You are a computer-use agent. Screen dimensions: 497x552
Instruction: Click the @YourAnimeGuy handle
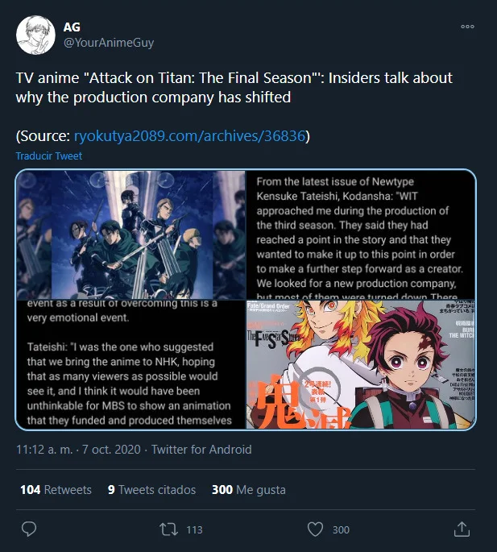click(x=109, y=43)
